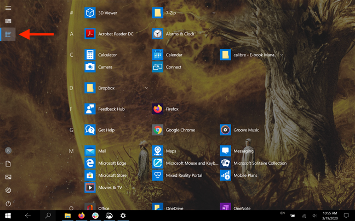Open OneDrive from the app list
This screenshot has width=355, height=221.
click(x=168, y=207)
